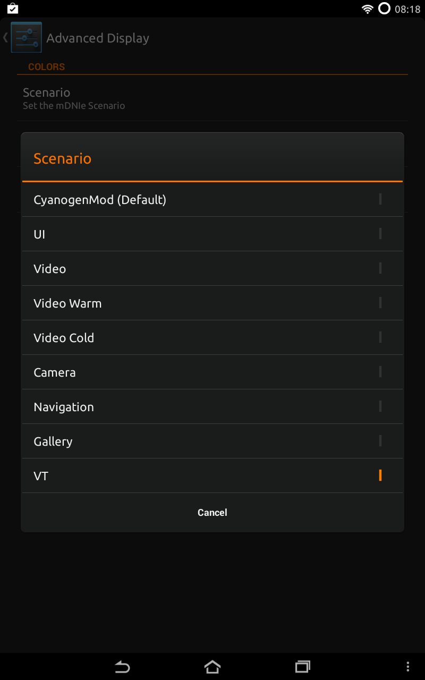425x680 pixels.
Task: Tap the clock in status bar
Action: (x=407, y=9)
